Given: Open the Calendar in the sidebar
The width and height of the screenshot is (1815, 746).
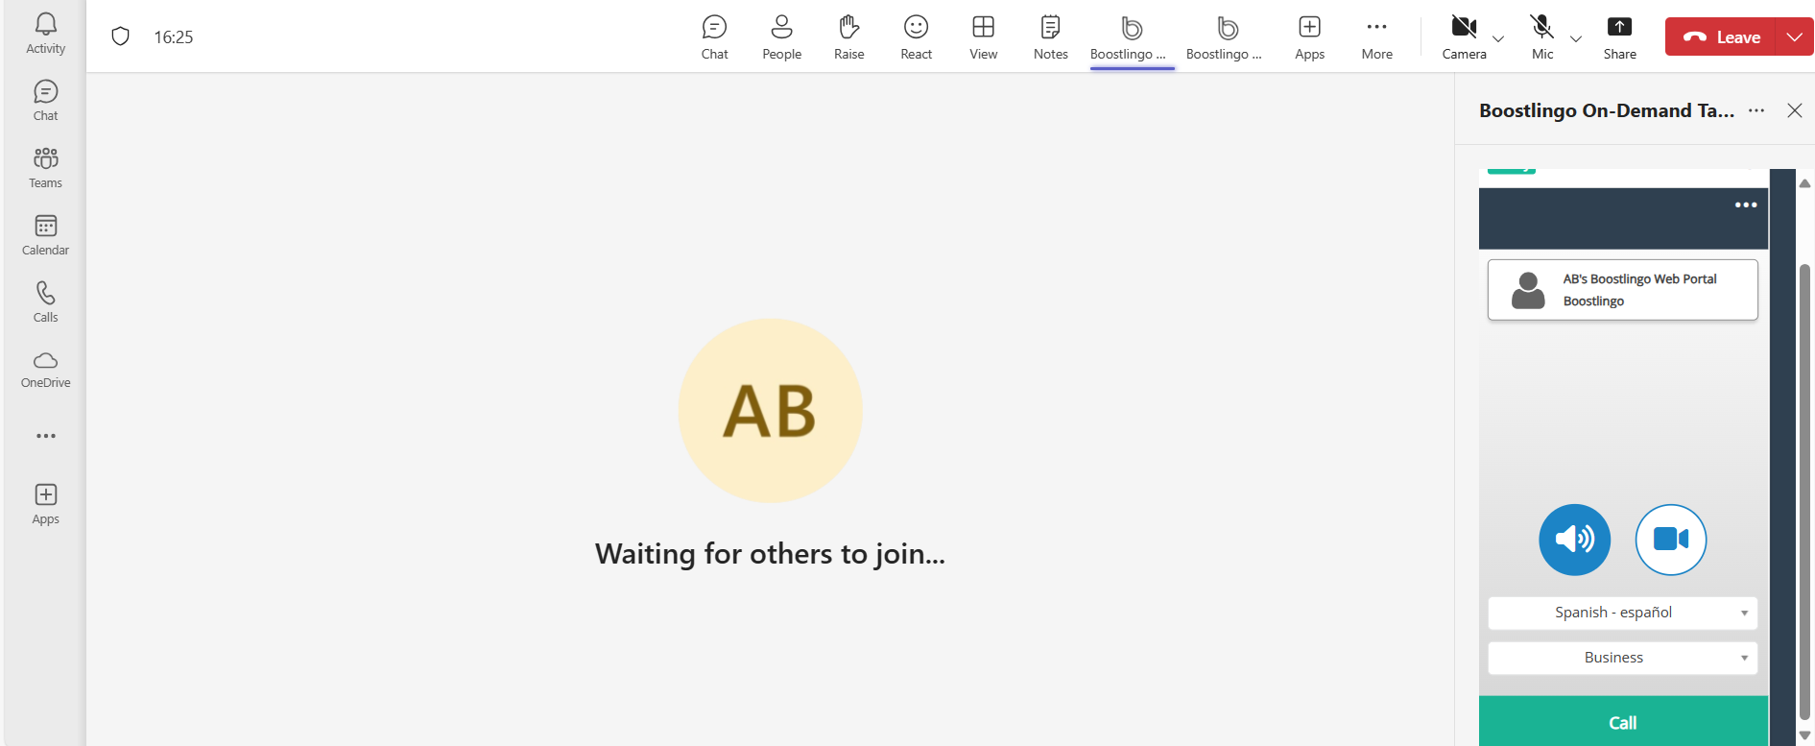Looking at the screenshot, I should tap(45, 235).
